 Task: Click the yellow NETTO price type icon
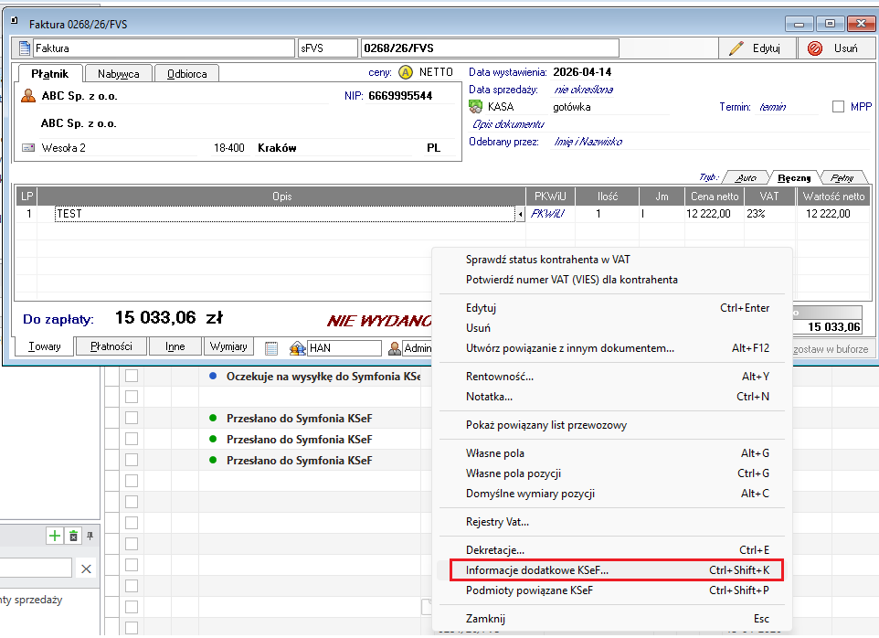[406, 72]
